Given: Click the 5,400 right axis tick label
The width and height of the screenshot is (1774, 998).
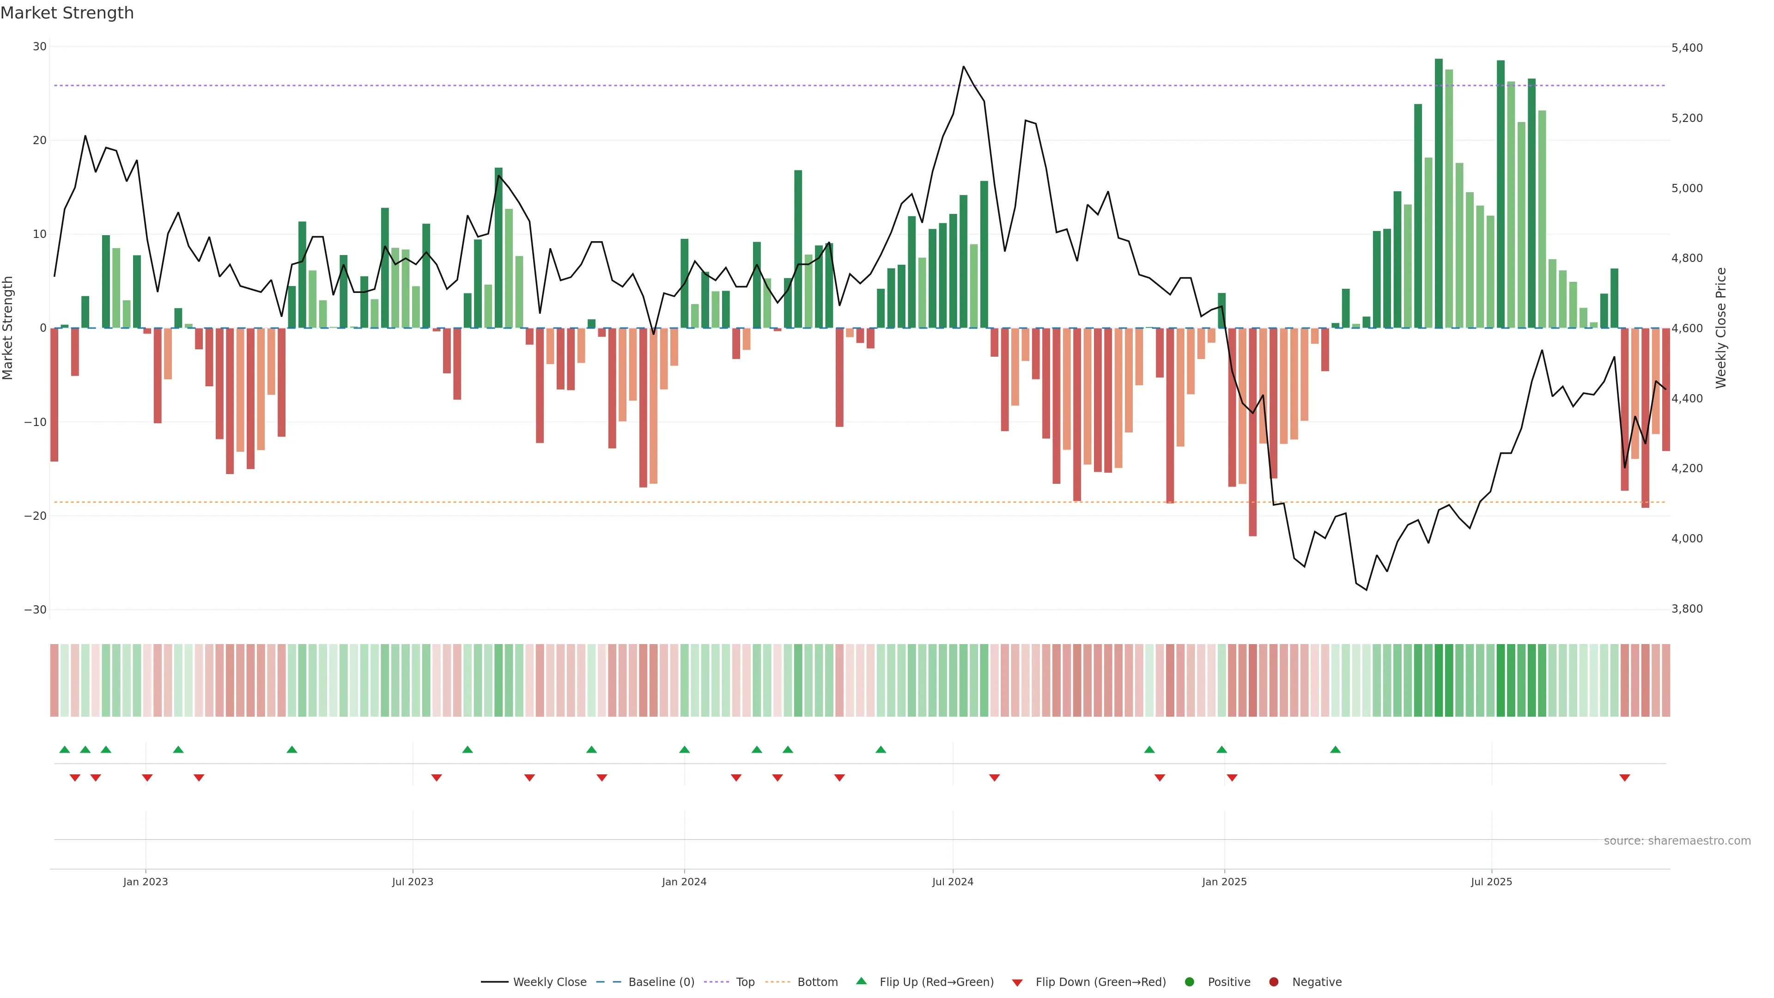Looking at the screenshot, I should click(1687, 48).
